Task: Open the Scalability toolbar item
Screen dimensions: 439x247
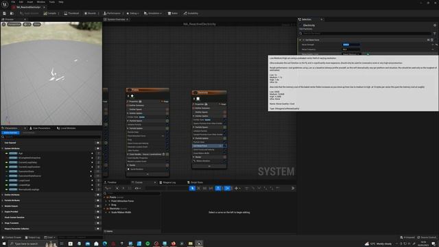Action: coord(191,13)
